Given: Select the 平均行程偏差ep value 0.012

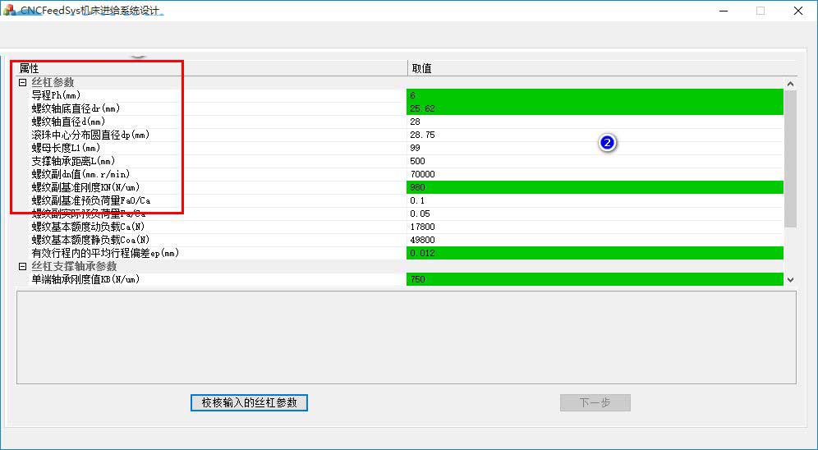Looking at the screenshot, I should (x=595, y=253).
